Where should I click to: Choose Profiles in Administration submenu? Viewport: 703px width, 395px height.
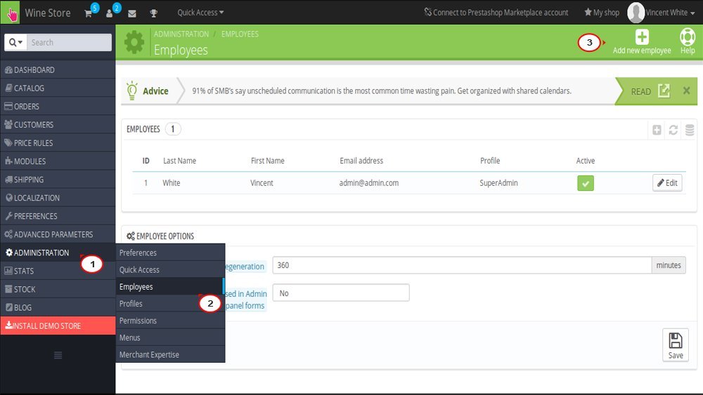tap(170, 304)
